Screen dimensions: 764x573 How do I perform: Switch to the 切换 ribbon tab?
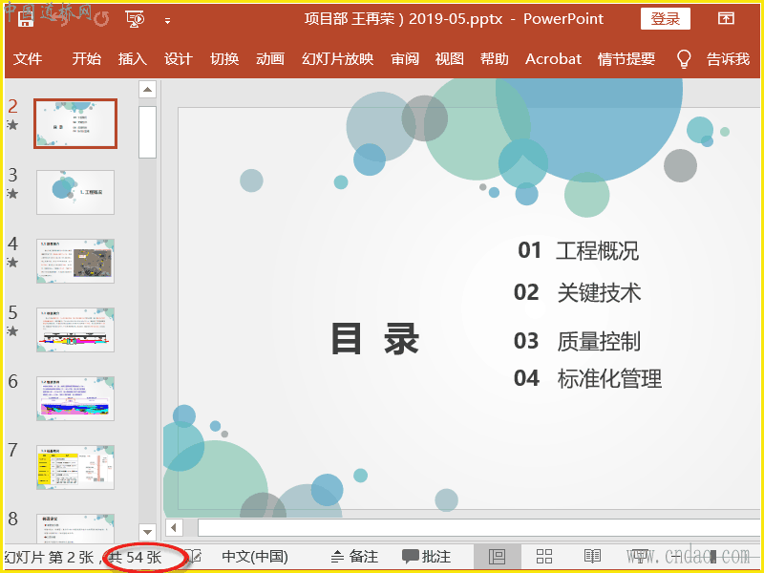[224, 59]
